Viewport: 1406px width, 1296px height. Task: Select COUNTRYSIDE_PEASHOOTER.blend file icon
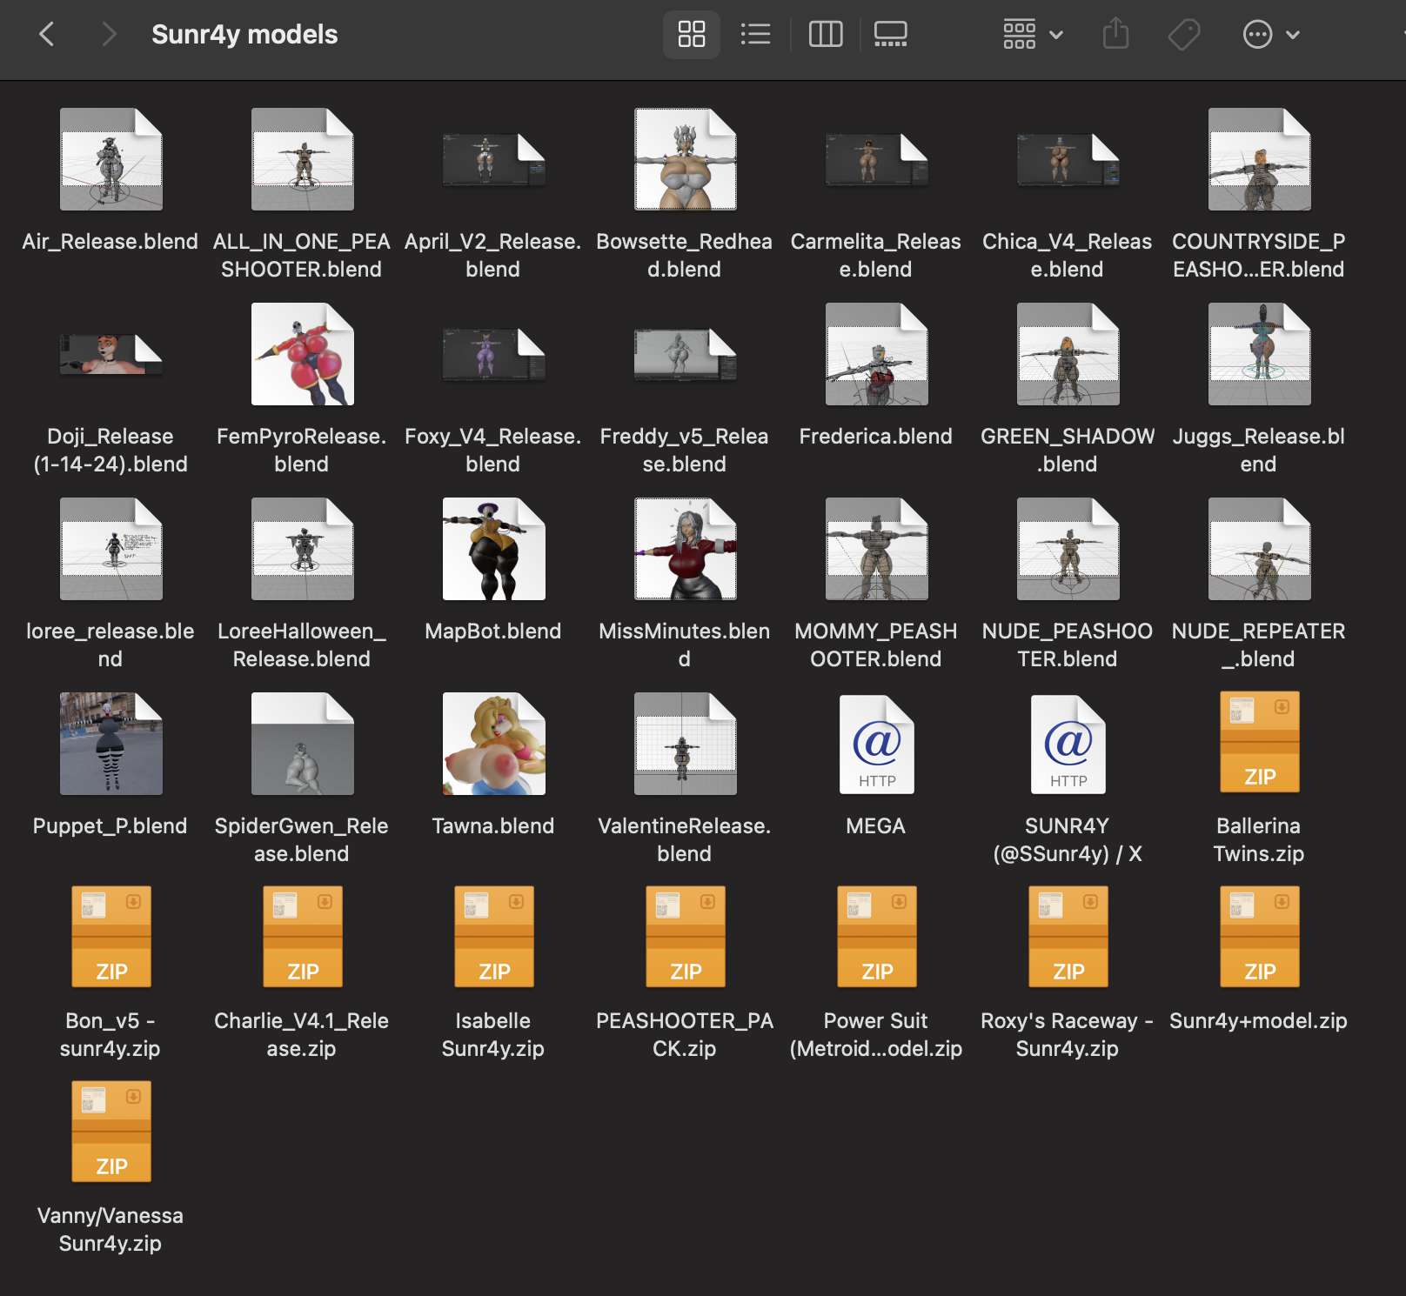point(1260,159)
